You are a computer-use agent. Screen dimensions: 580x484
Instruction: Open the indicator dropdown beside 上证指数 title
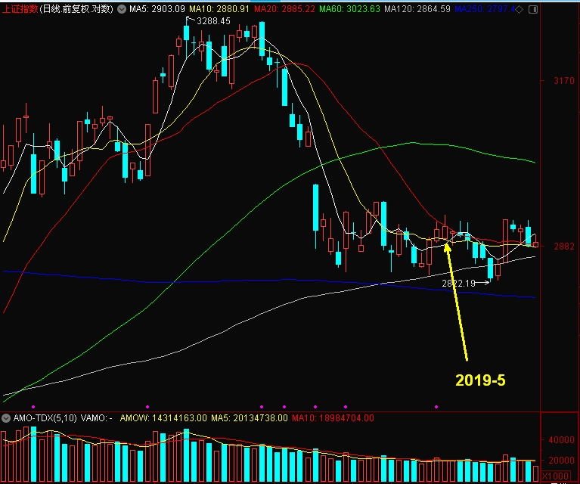(x=121, y=9)
